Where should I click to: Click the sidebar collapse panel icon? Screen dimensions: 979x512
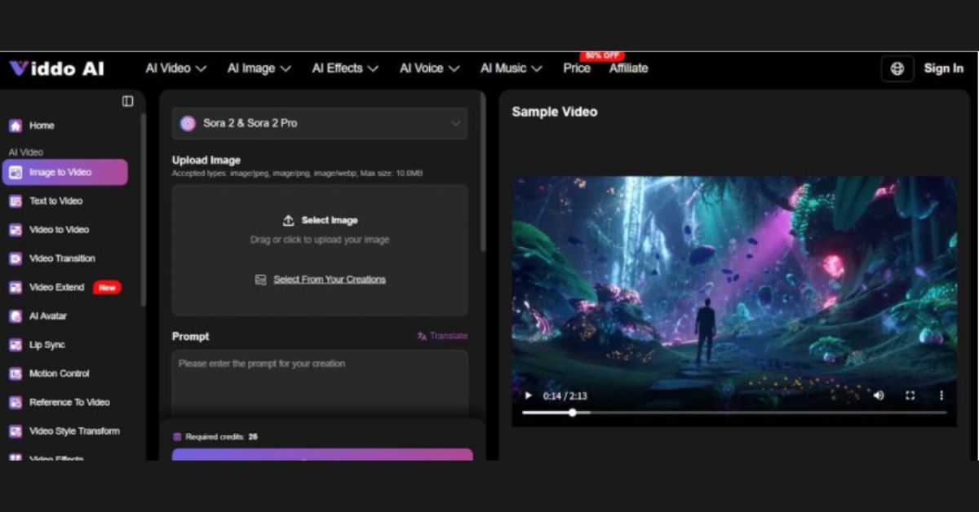[127, 101]
